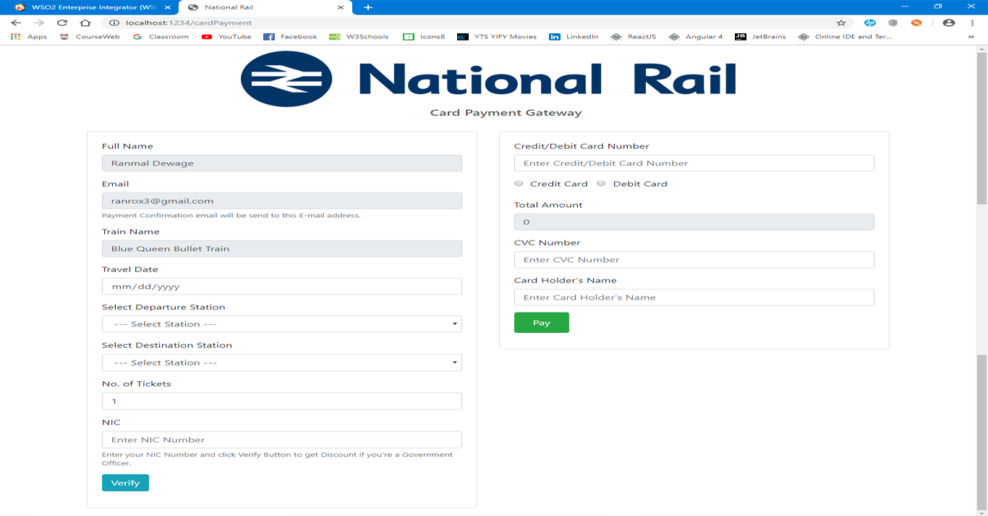Screen dimensions: 988x516
Task: Open the Chrome profile avatar
Action: (949, 22)
